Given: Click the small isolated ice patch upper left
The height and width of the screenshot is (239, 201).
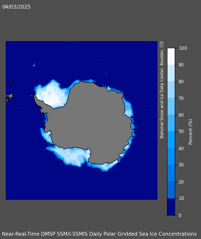Looking at the screenshot, I should 34,65.
